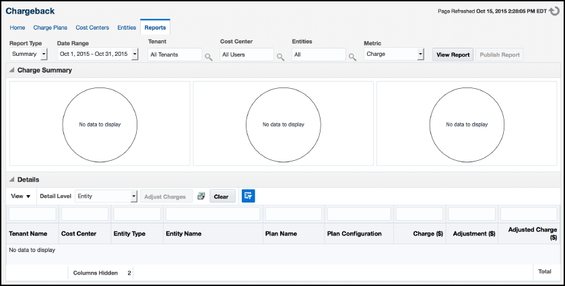Click the Entities input field
The width and height of the screenshot is (565, 286).
tap(319, 55)
